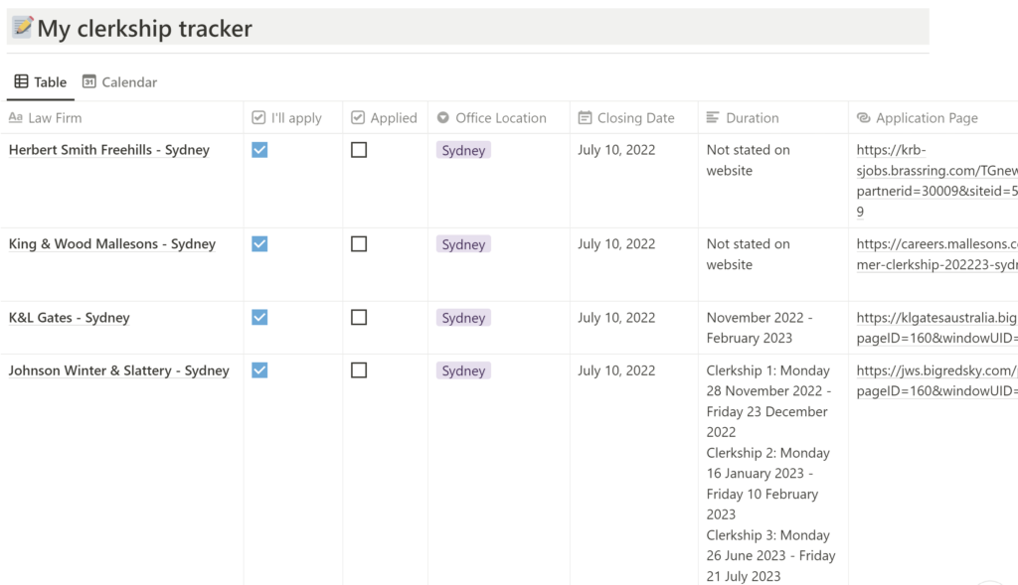This screenshot has height=585, width=1018.
Task: Switch to the Calendar view tab
Action: (120, 81)
